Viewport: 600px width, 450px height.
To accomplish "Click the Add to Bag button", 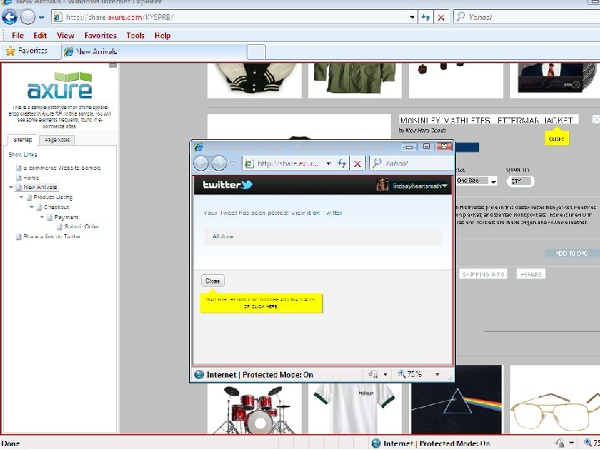I will (x=572, y=253).
